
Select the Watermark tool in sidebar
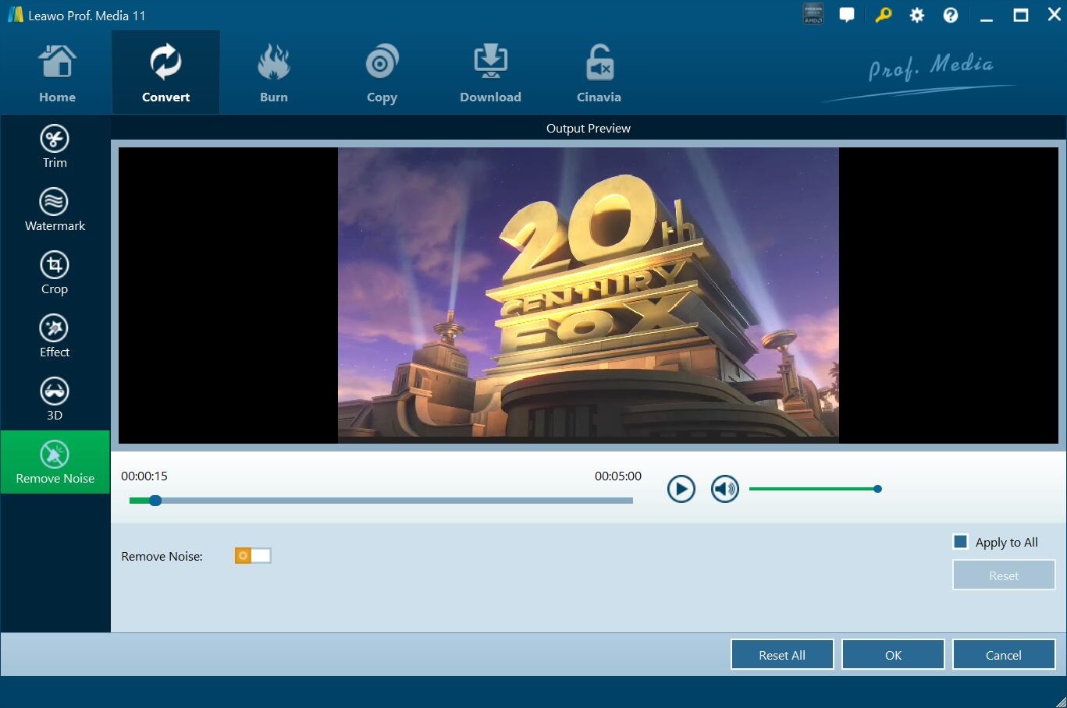pyautogui.click(x=55, y=210)
